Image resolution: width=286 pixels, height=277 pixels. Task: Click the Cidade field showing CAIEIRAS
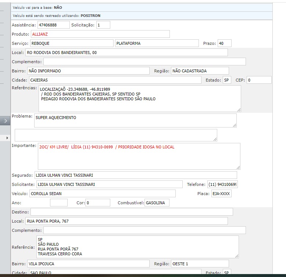[x=114, y=80]
